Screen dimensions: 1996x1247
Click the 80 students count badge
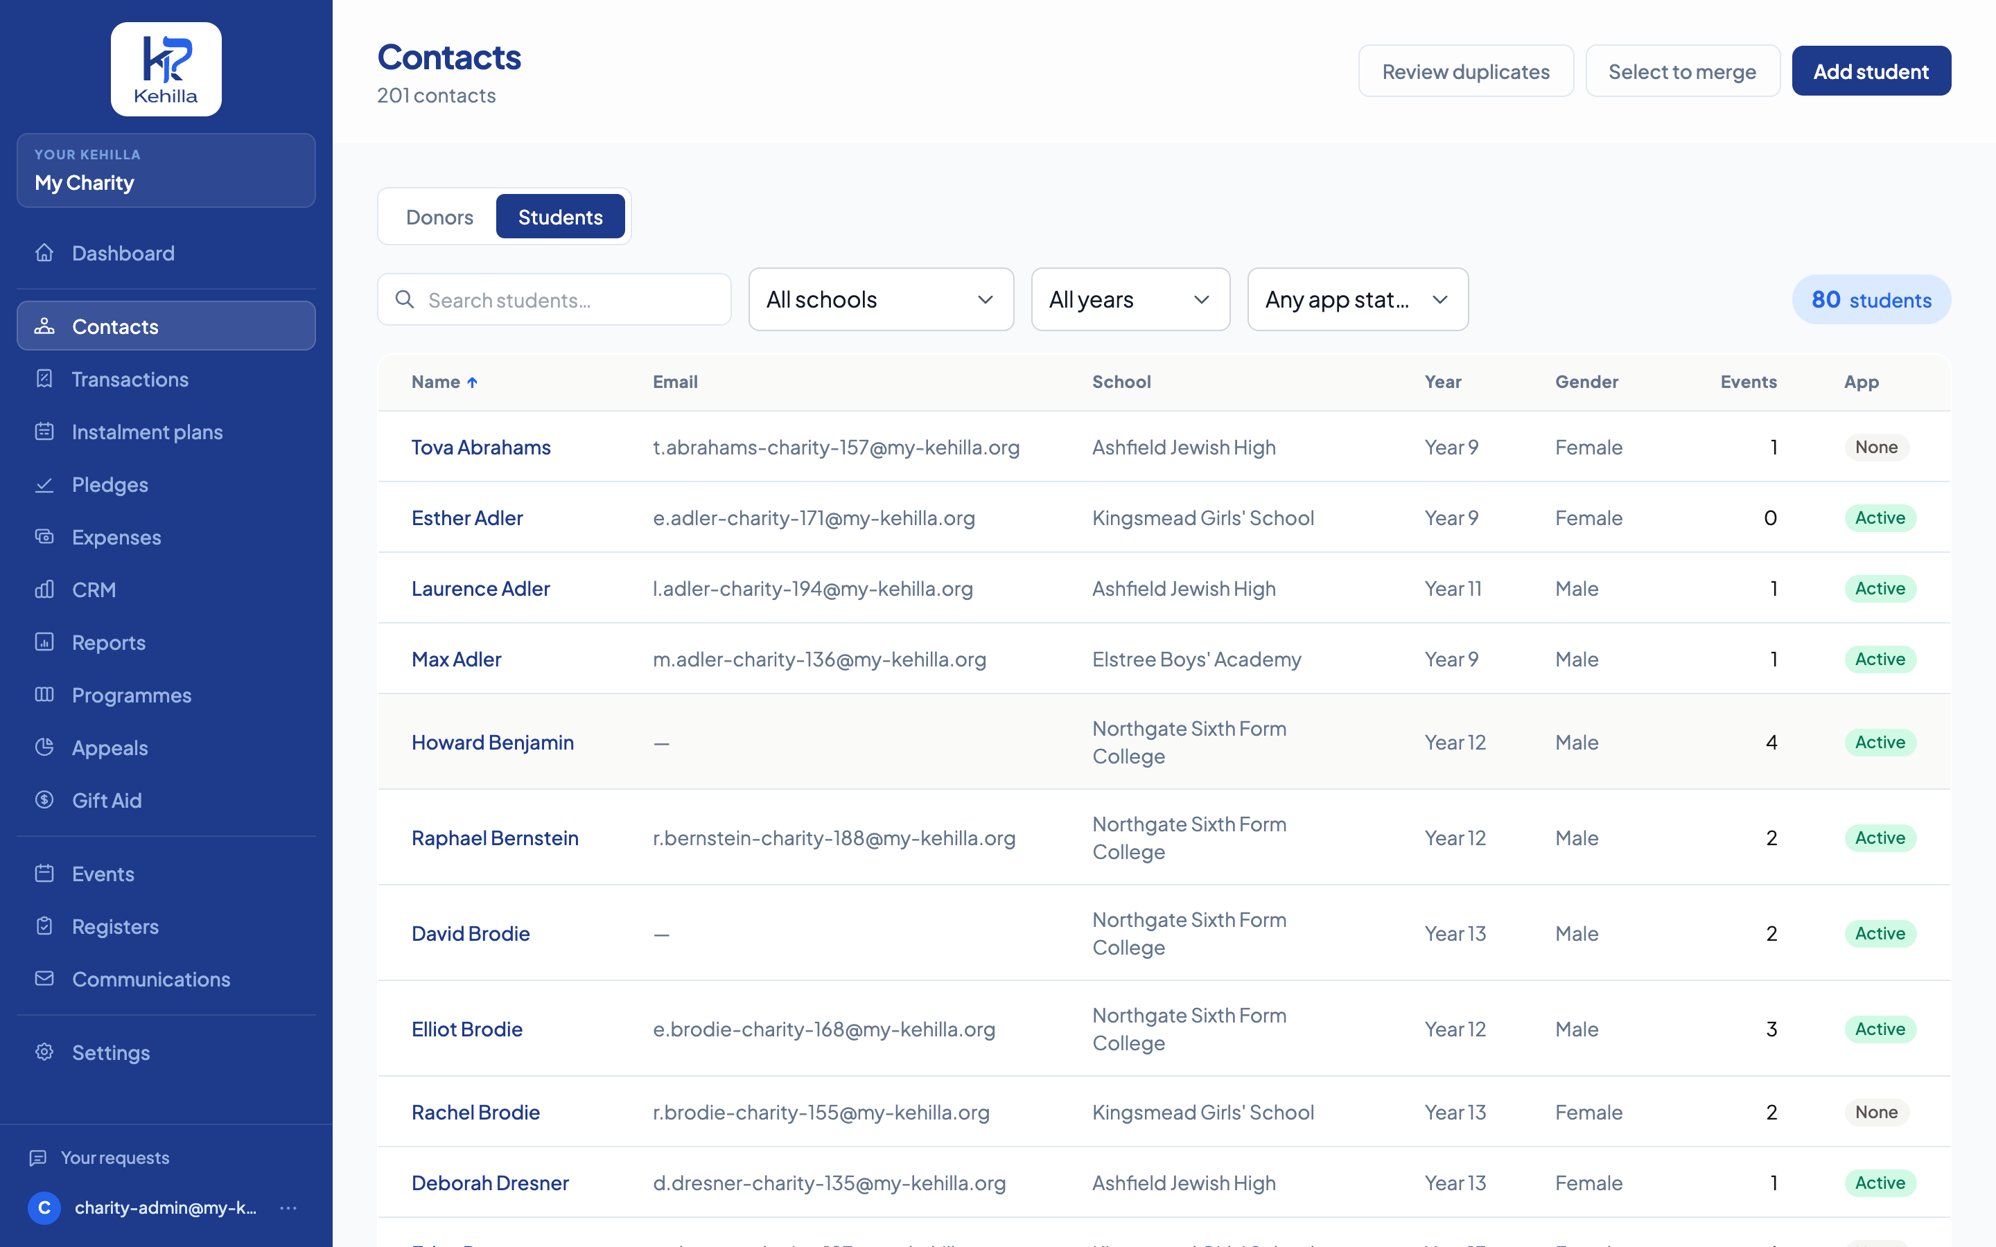pos(1871,299)
